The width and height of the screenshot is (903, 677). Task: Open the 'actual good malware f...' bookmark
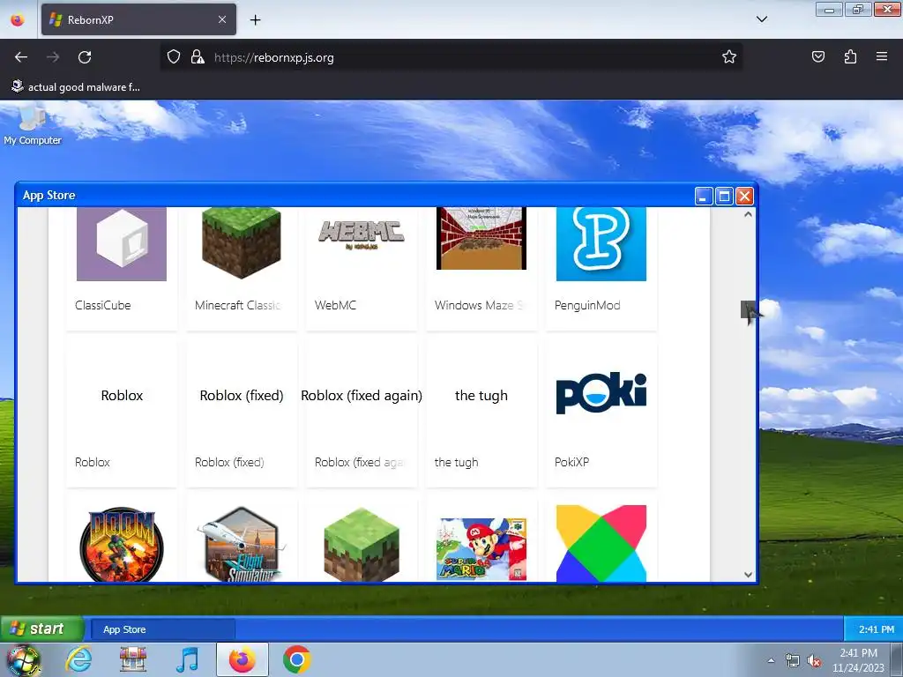pyautogui.click(x=76, y=87)
